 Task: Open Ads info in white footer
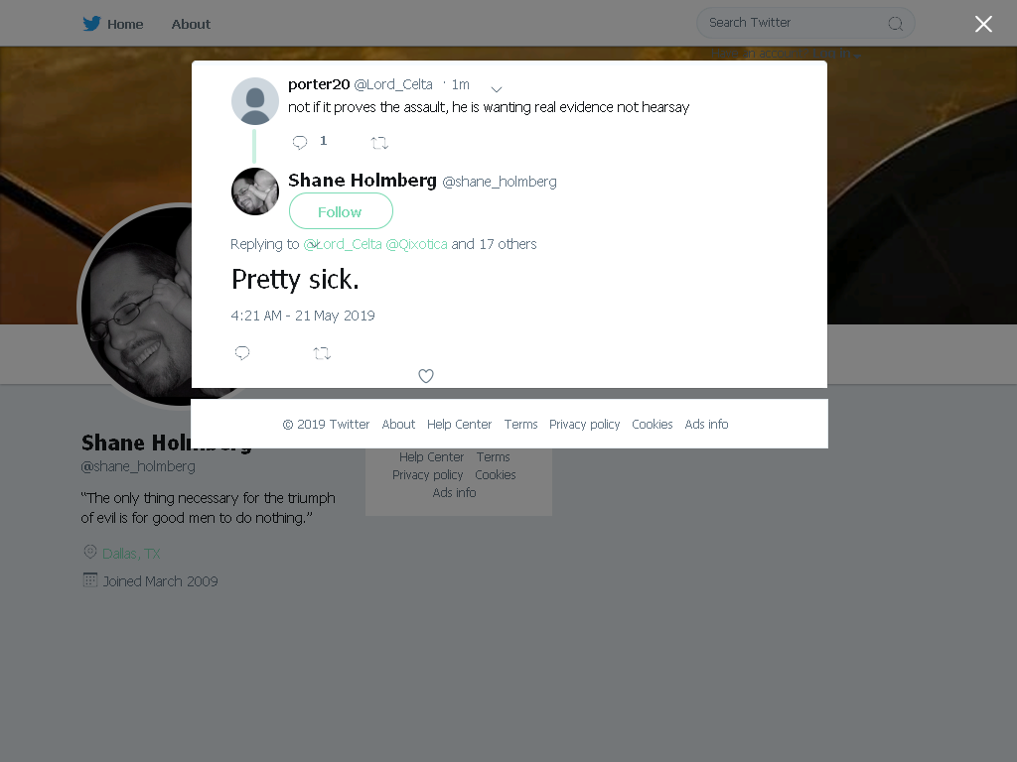tap(706, 425)
